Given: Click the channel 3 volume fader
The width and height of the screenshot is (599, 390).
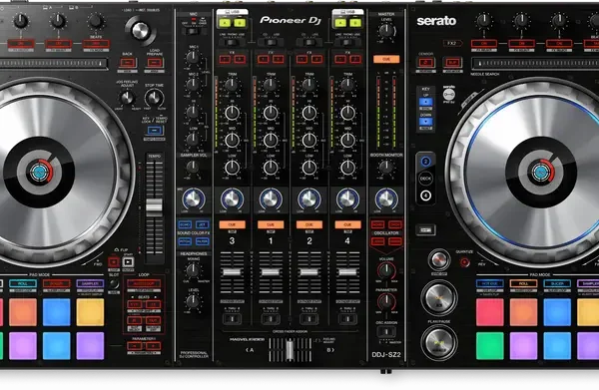Looking at the screenshot, I should tap(232, 272).
